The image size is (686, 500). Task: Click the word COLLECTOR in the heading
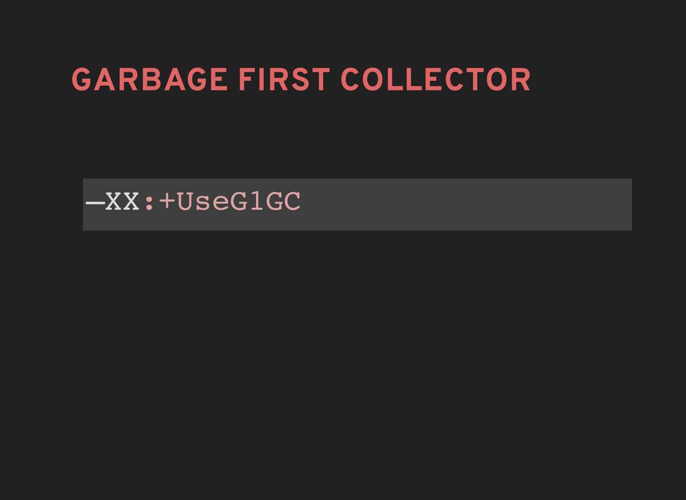pyautogui.click(x=436, y=80)
